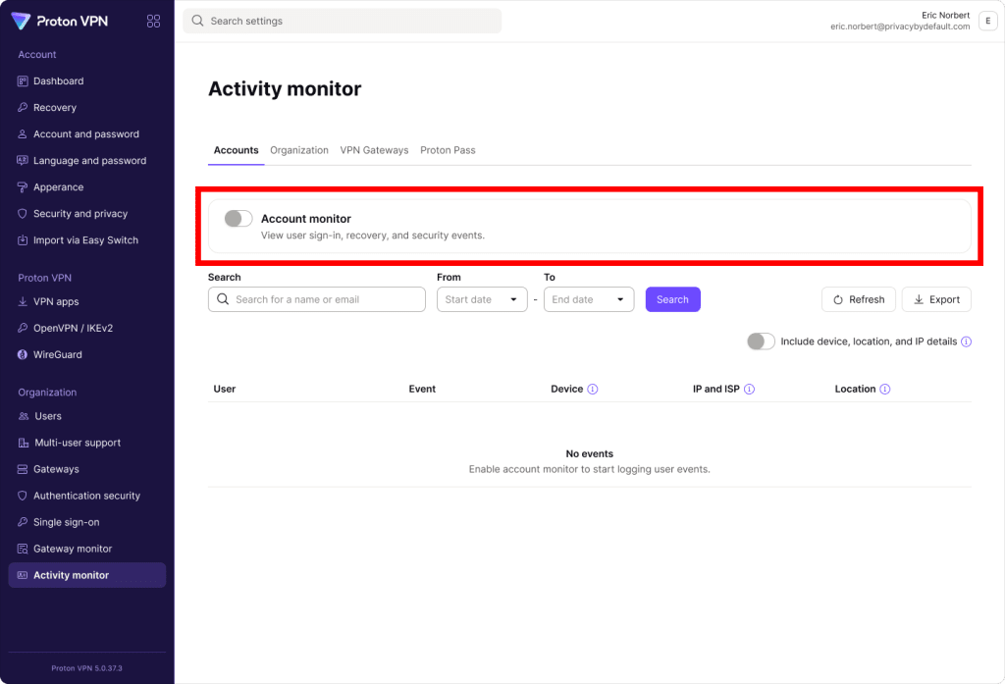Click the Import via Easy Switch icon
1005x684 pixels.
click(23, 239)
